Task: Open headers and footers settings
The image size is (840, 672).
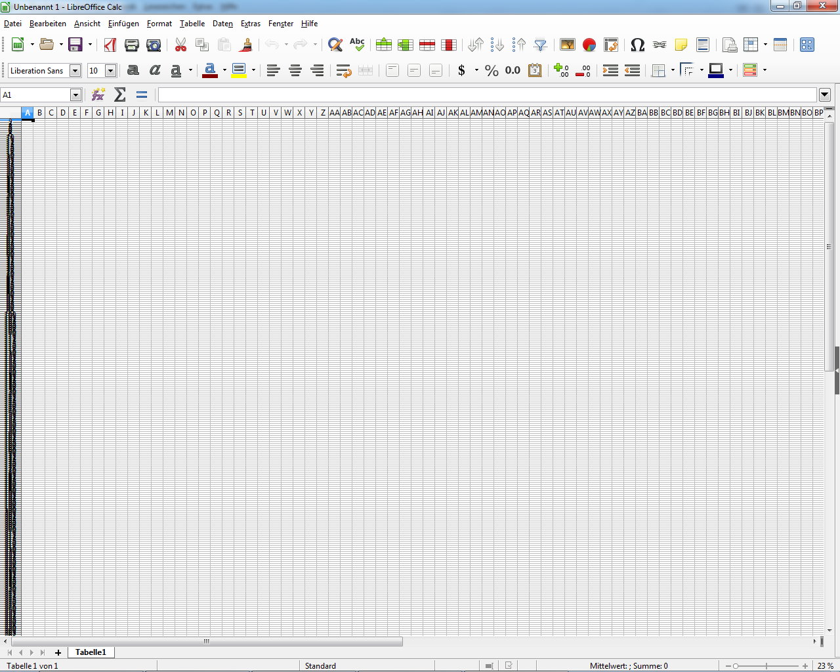Action: click(x=703, y=45)
